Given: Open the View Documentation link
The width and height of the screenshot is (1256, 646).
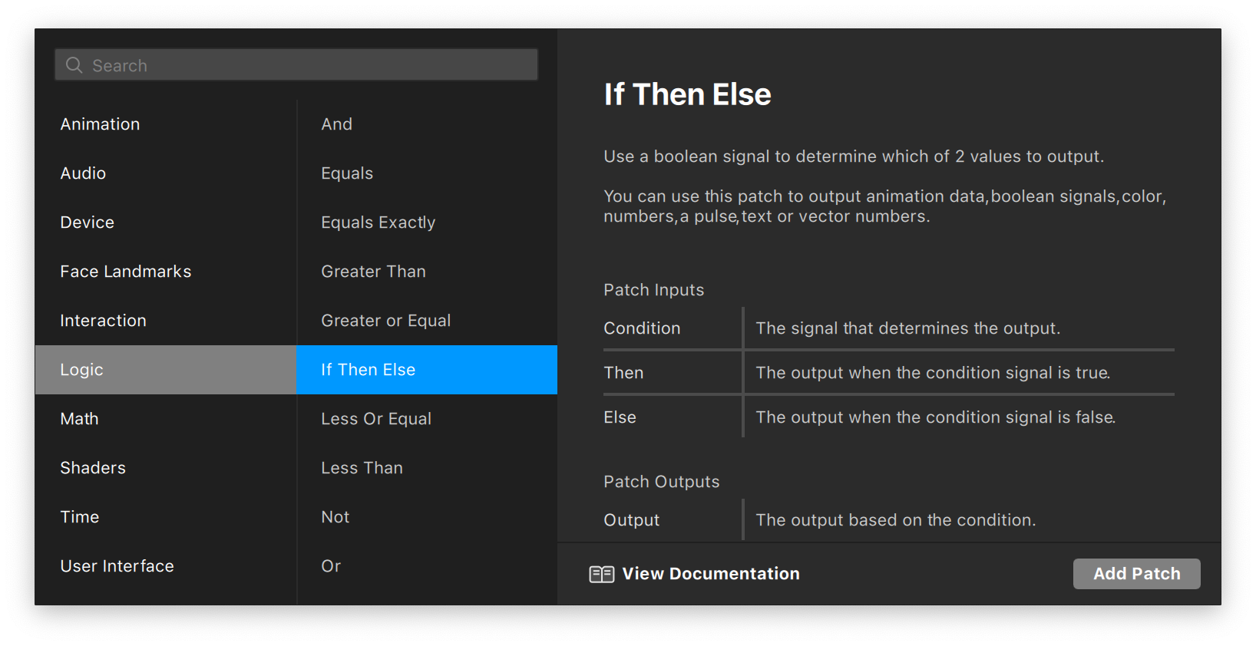Looking at the screenshot, I should 710,574.
